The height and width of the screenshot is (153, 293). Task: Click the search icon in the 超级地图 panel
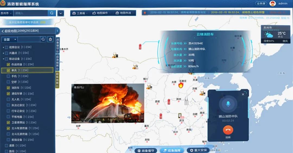tap(43, 39)
